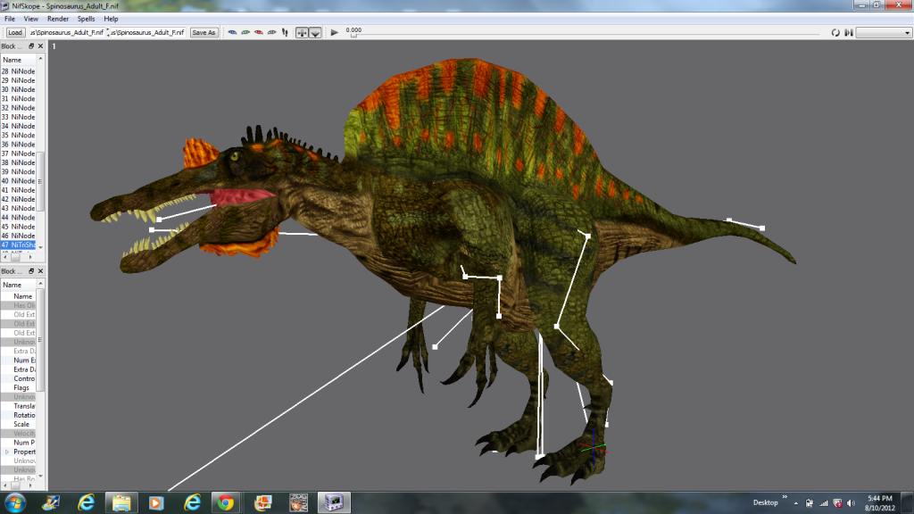This screenshot has width=914, height=514.
Task: Click the Load button
Action: pos(15,32)
